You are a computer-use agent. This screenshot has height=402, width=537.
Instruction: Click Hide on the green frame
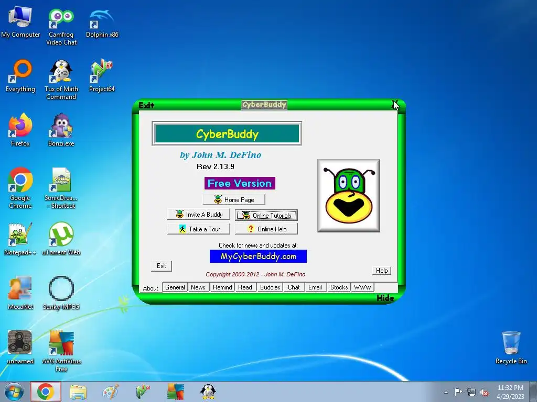pos(385,298)
